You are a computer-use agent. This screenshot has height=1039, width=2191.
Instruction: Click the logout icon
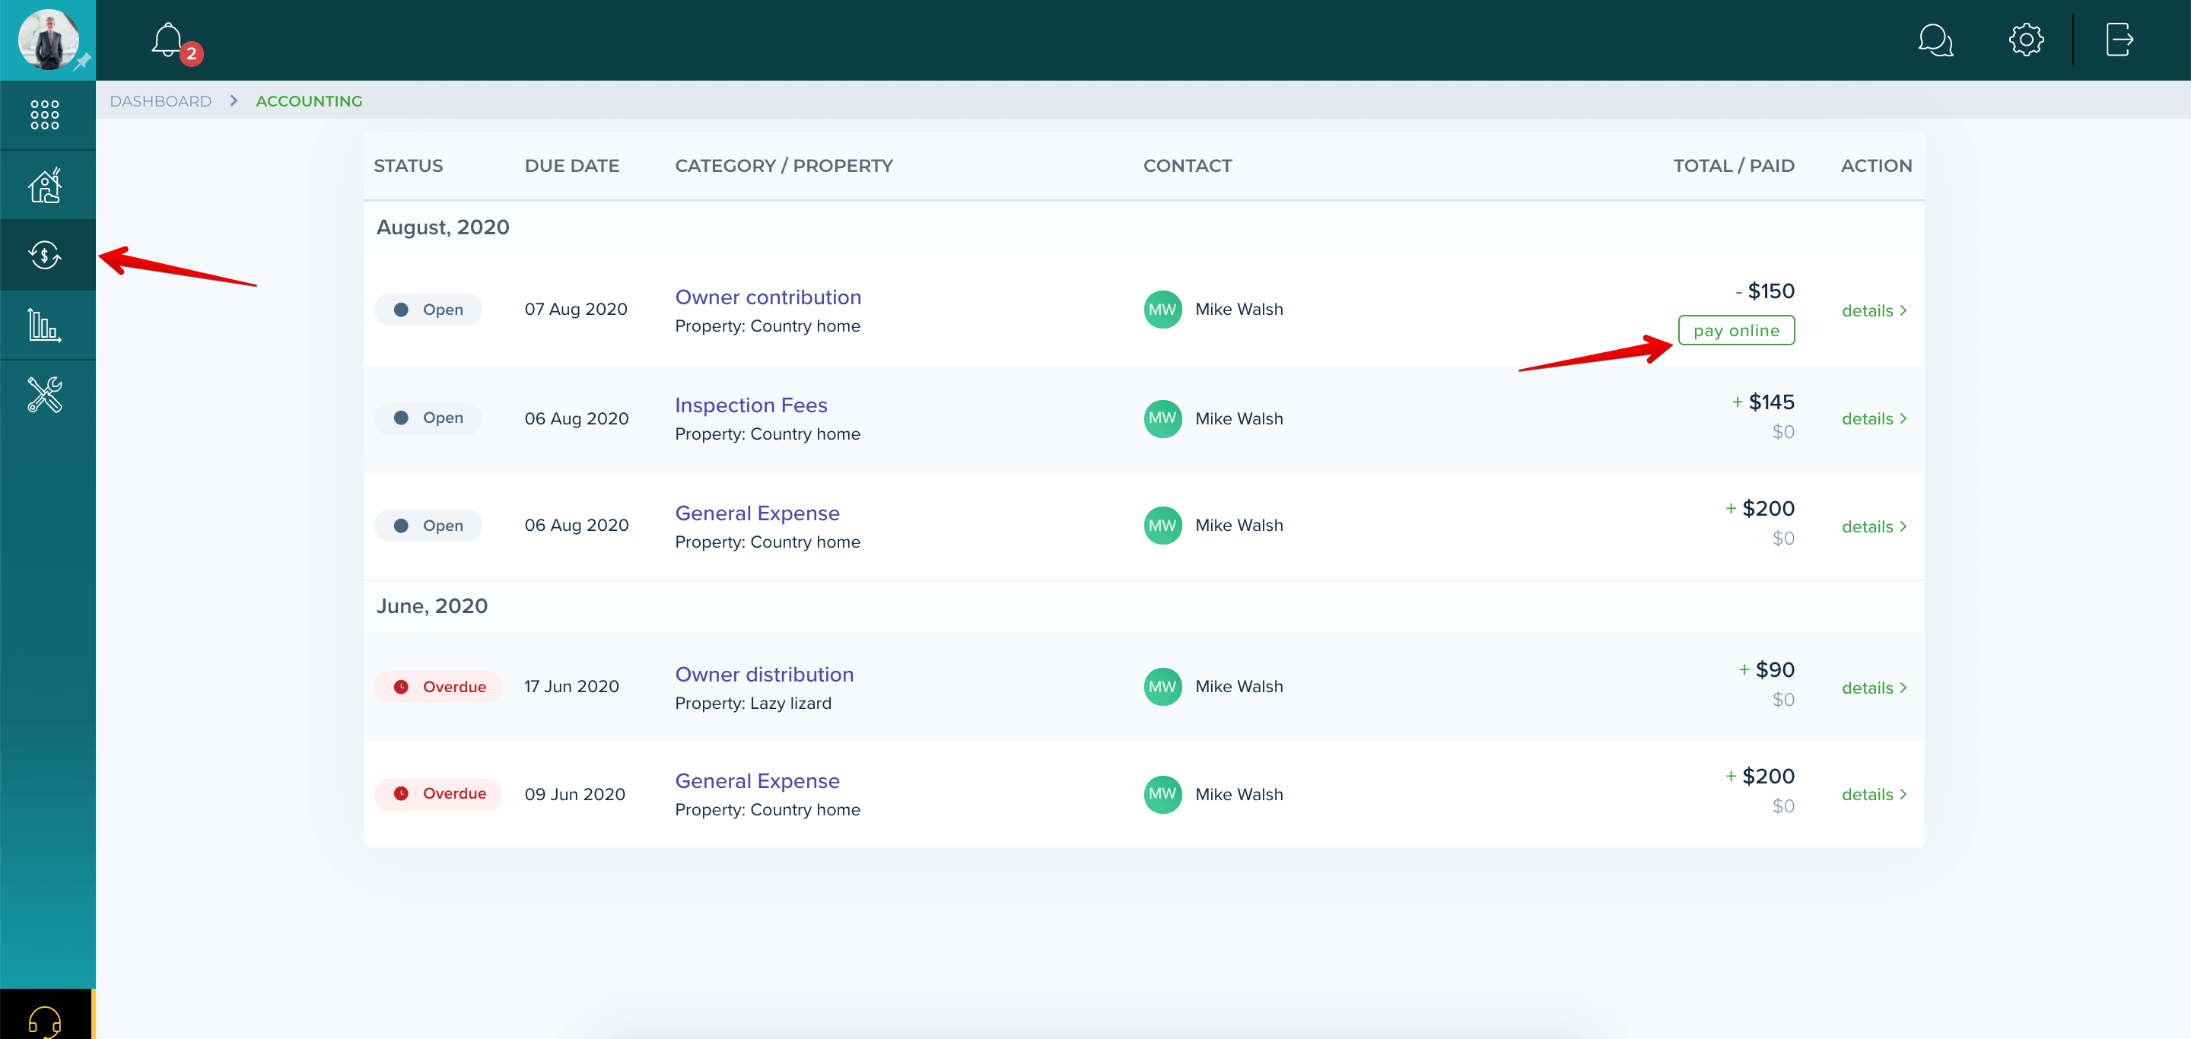click(x=2119, y=39)
